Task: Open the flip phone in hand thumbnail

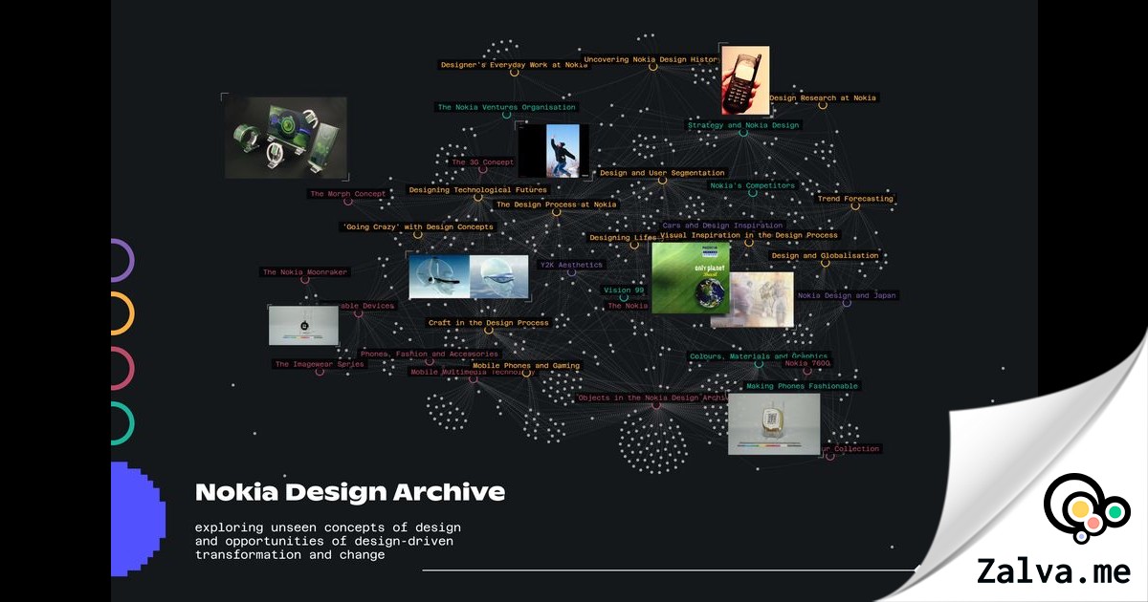Action: click(745, 81)
